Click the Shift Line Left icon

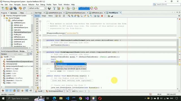tap(95, 16)
